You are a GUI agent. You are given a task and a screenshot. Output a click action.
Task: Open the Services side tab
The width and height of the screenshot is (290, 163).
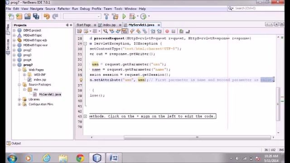tap(8, 47)
